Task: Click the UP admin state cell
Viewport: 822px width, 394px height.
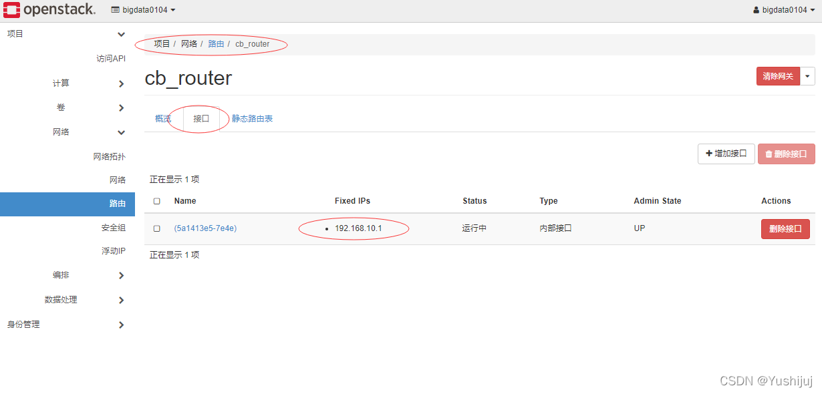Action: coord(640,228)
